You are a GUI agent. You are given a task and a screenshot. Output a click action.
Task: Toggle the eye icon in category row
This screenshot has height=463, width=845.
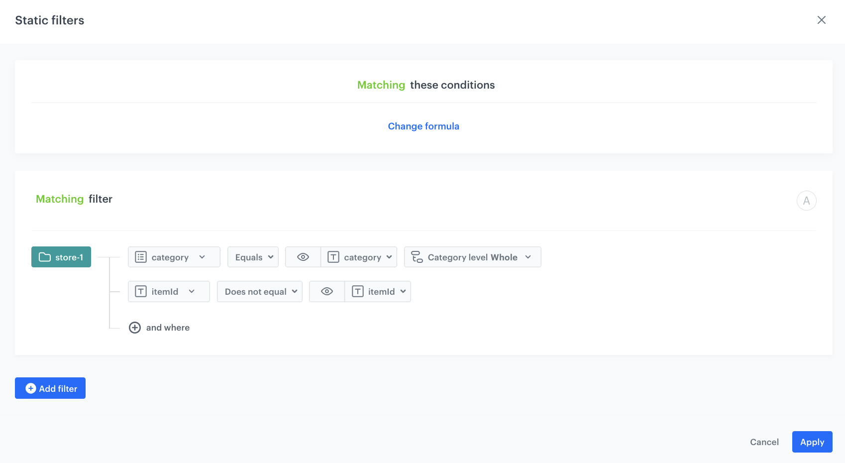(x=303, y=257)
